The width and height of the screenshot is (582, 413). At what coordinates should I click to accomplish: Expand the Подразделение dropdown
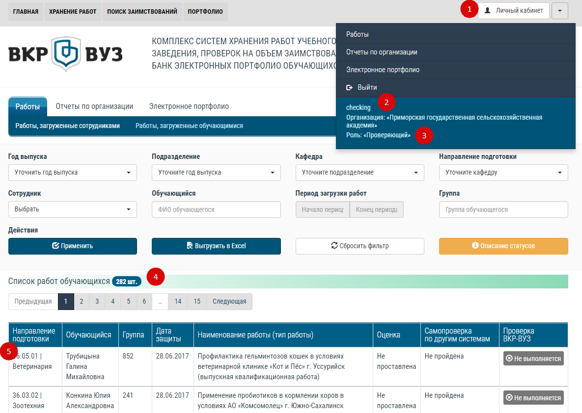pyautogui.click(x=216, y=173)
